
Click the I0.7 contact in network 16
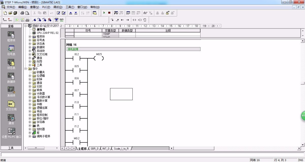77,95
